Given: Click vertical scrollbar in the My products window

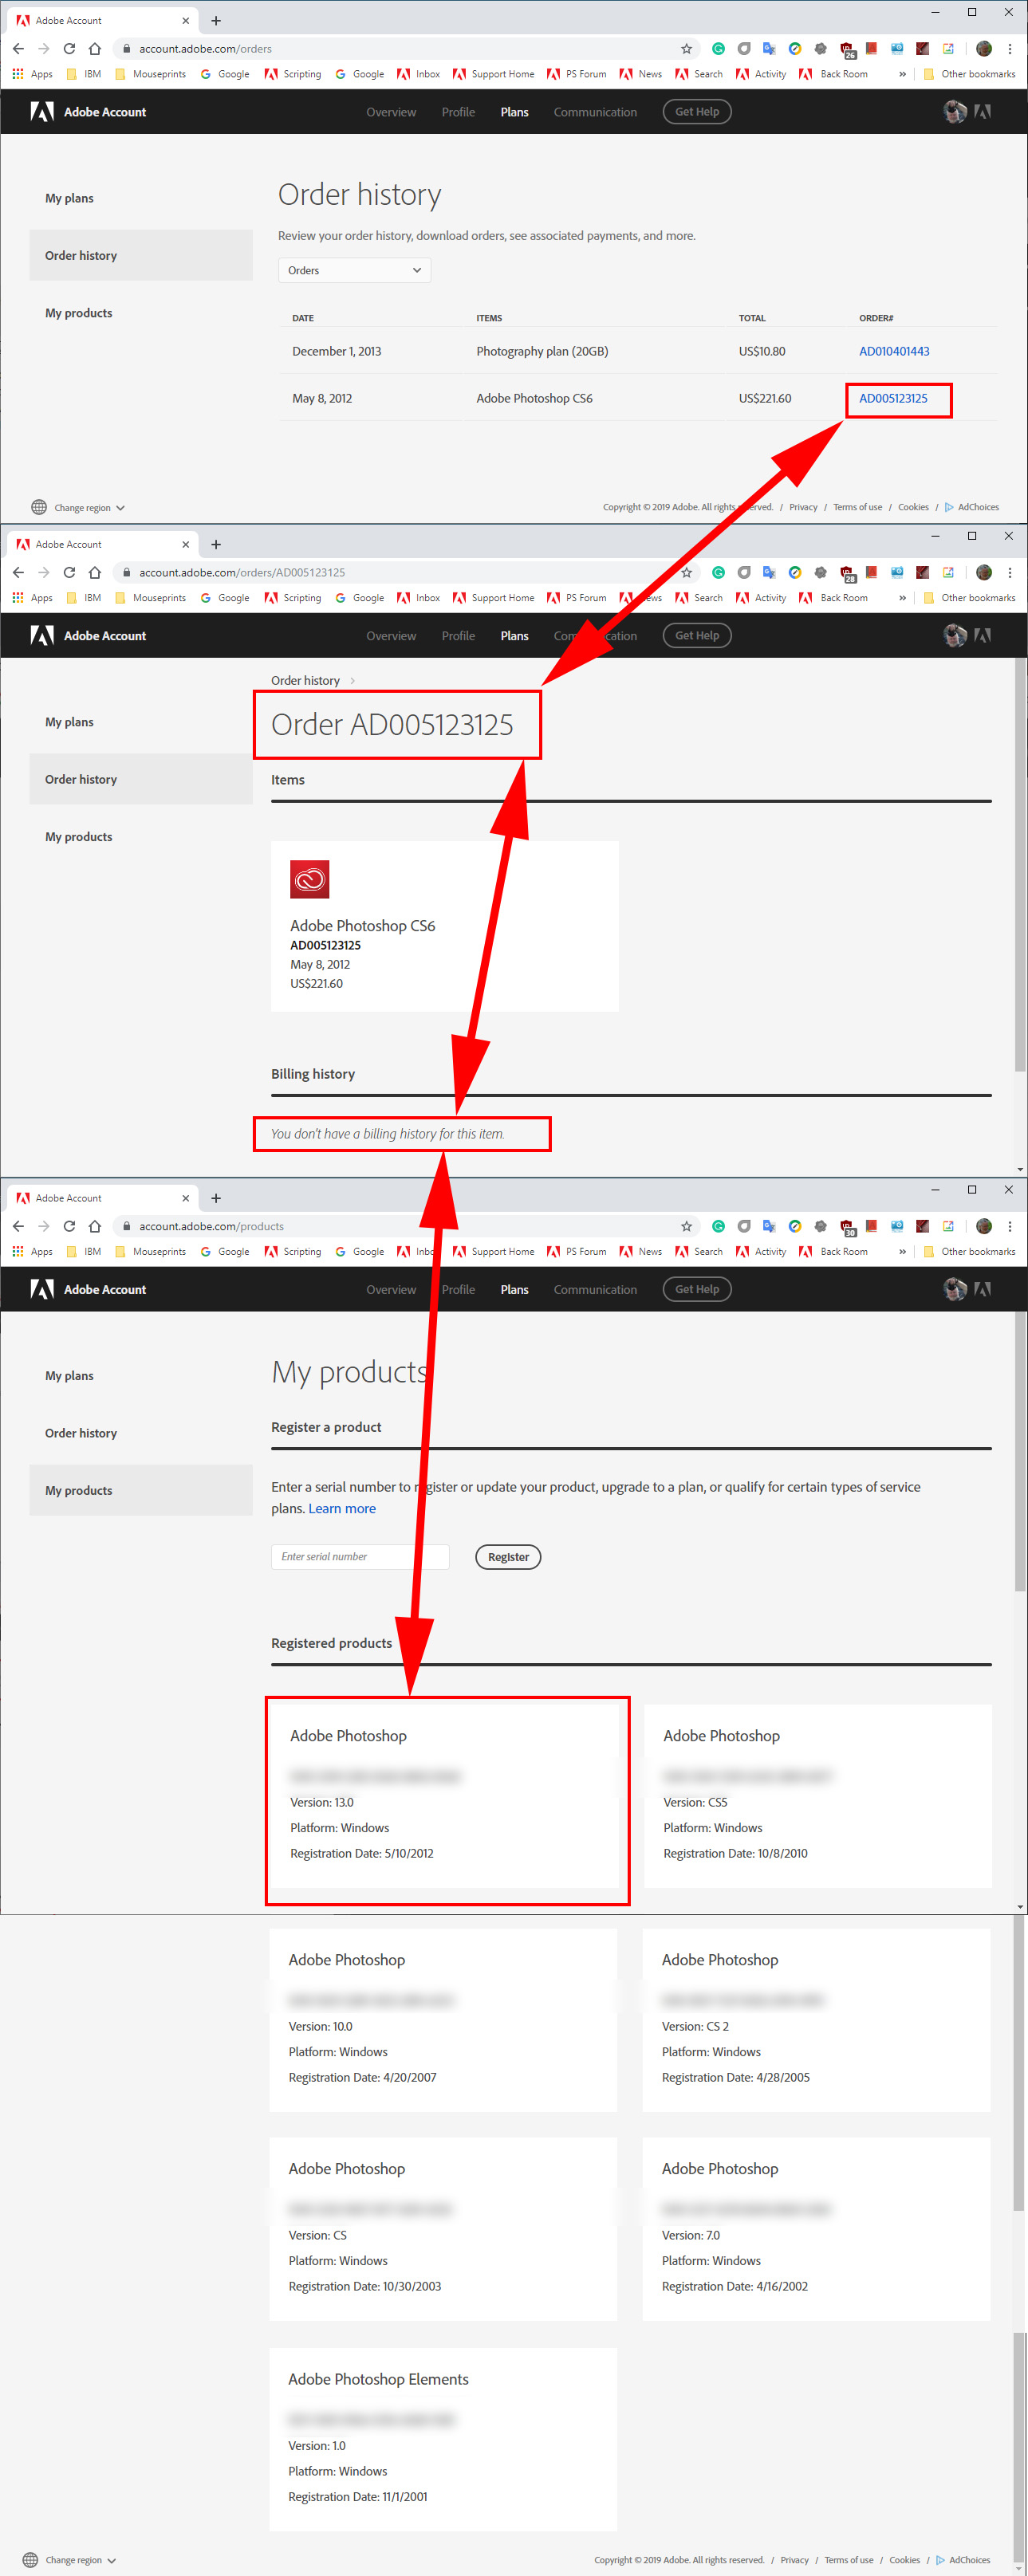Looking at the screenshot, I should (x=1020, y=1450).
